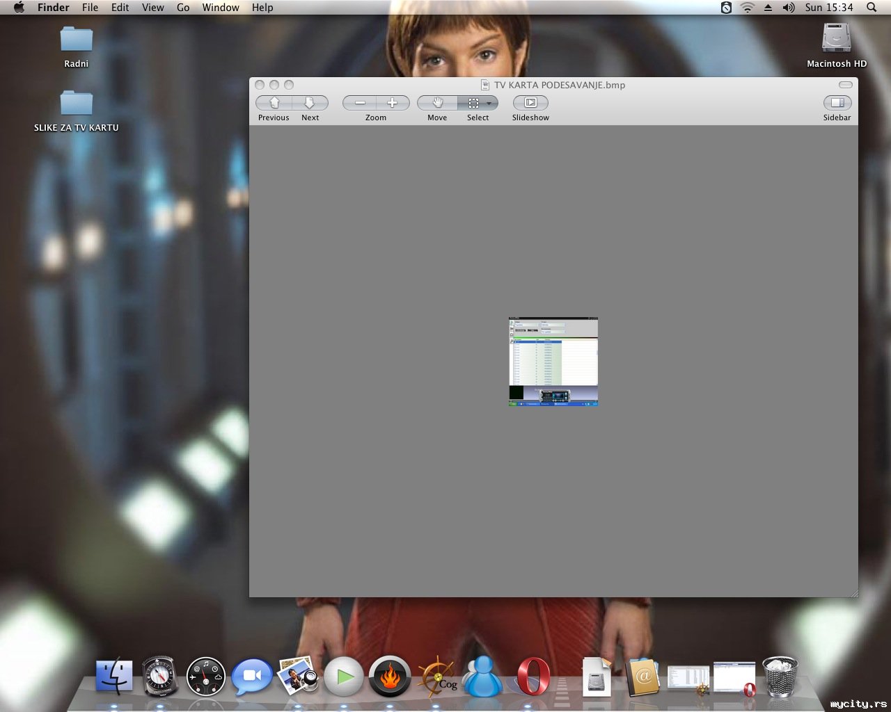Open the File menu
Viewport: 891px width, 712px height.
(90, 8)
